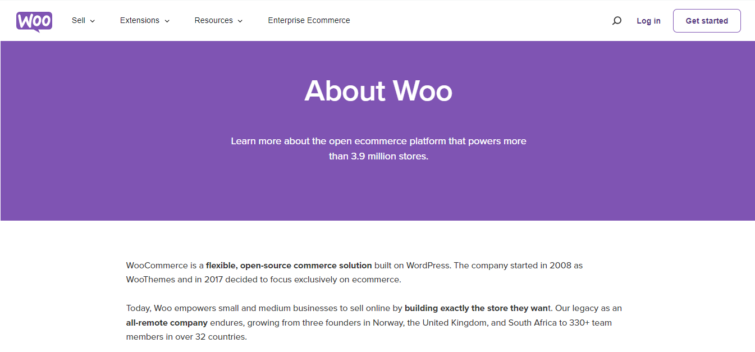755x352 pixels.
Task: Open the Resources menu label
Action: point(213,20)
